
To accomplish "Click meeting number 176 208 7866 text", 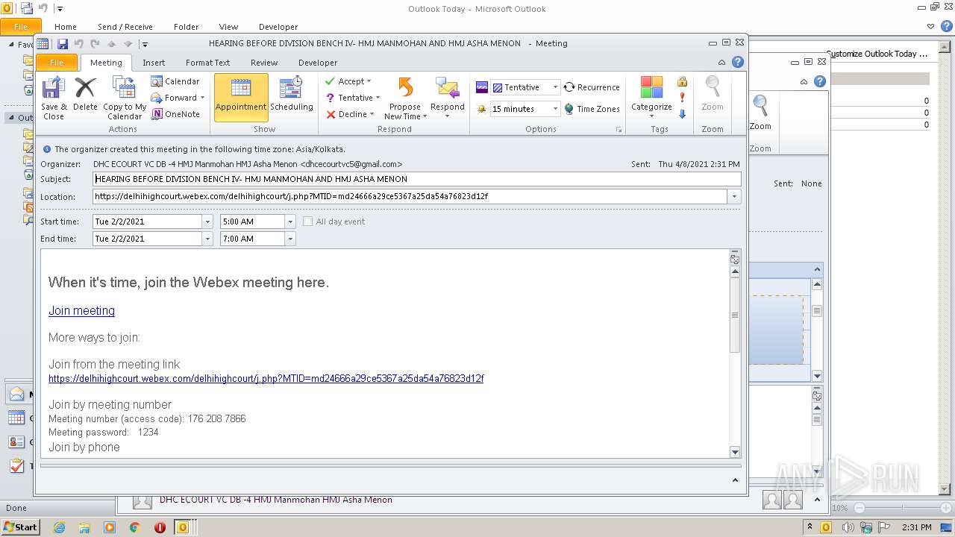I will (216, 419).
